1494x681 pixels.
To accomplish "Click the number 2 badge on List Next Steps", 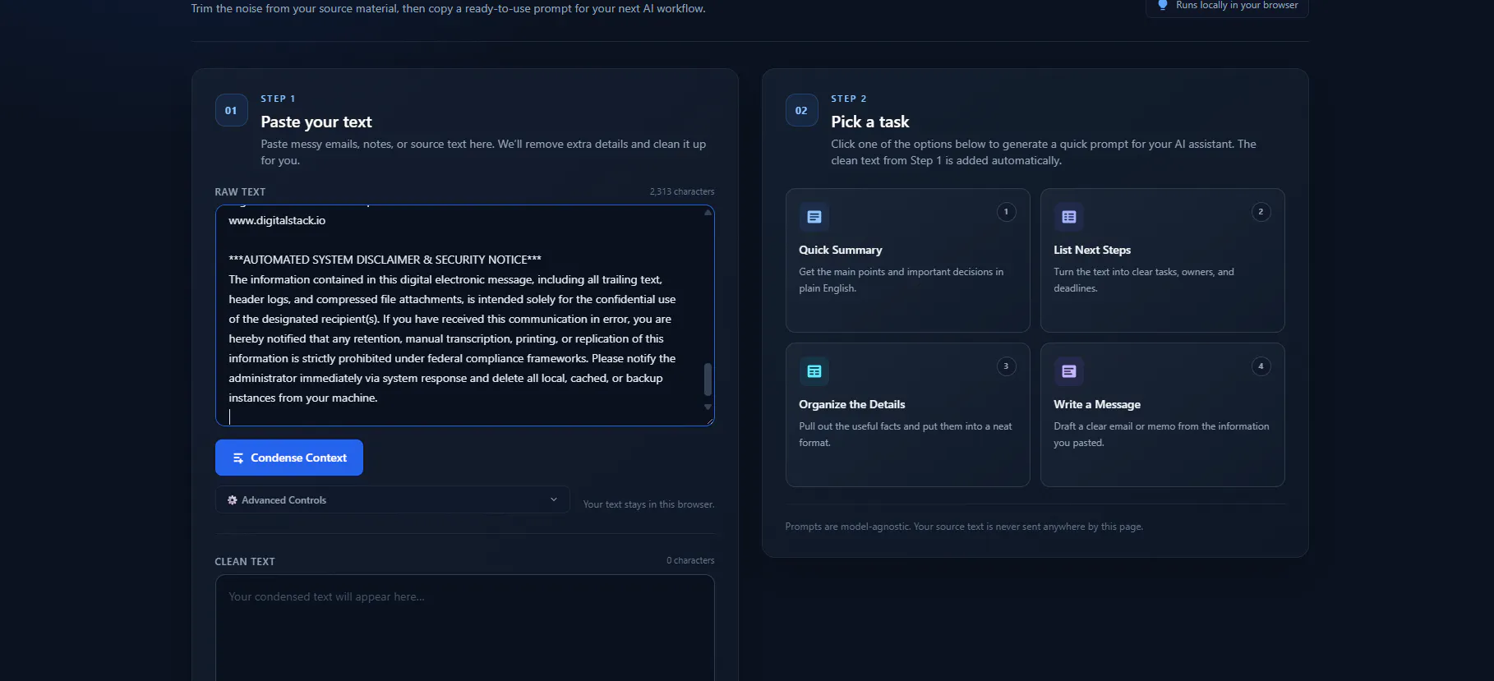I will [1261, 212].
